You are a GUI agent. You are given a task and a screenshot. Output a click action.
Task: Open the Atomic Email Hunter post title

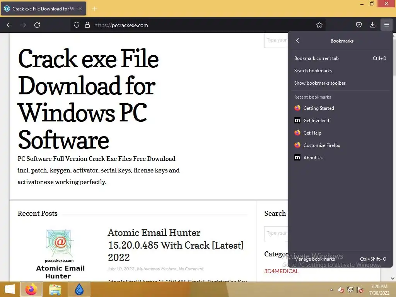point(176,245)
